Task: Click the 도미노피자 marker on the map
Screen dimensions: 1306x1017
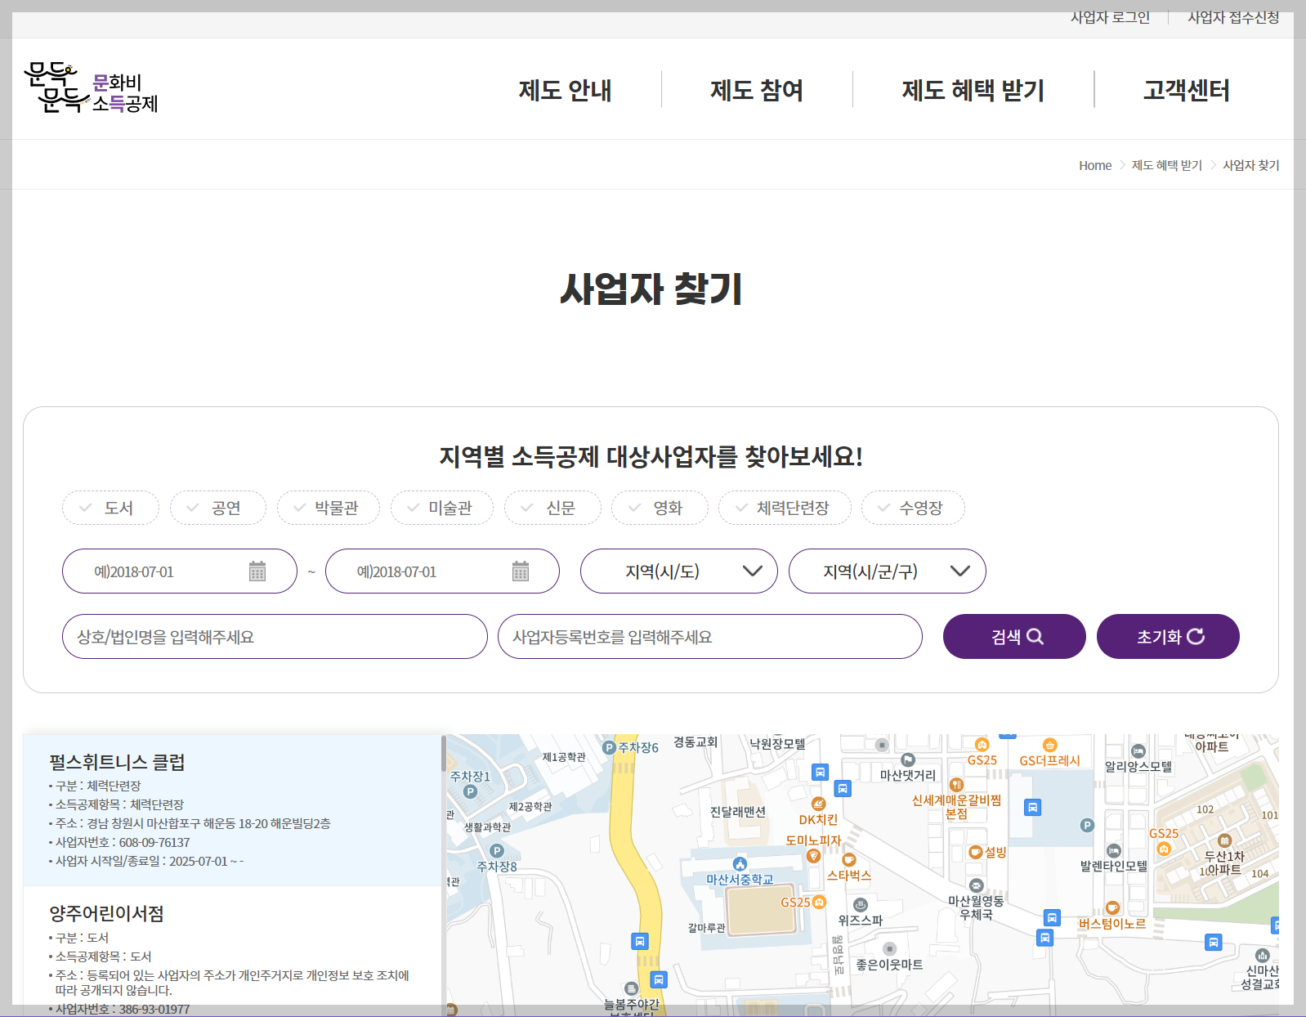Action: coord(813,855)
